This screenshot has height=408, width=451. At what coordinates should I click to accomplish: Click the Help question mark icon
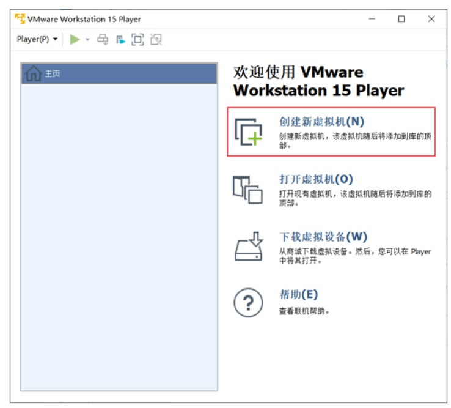coord(248,302)
